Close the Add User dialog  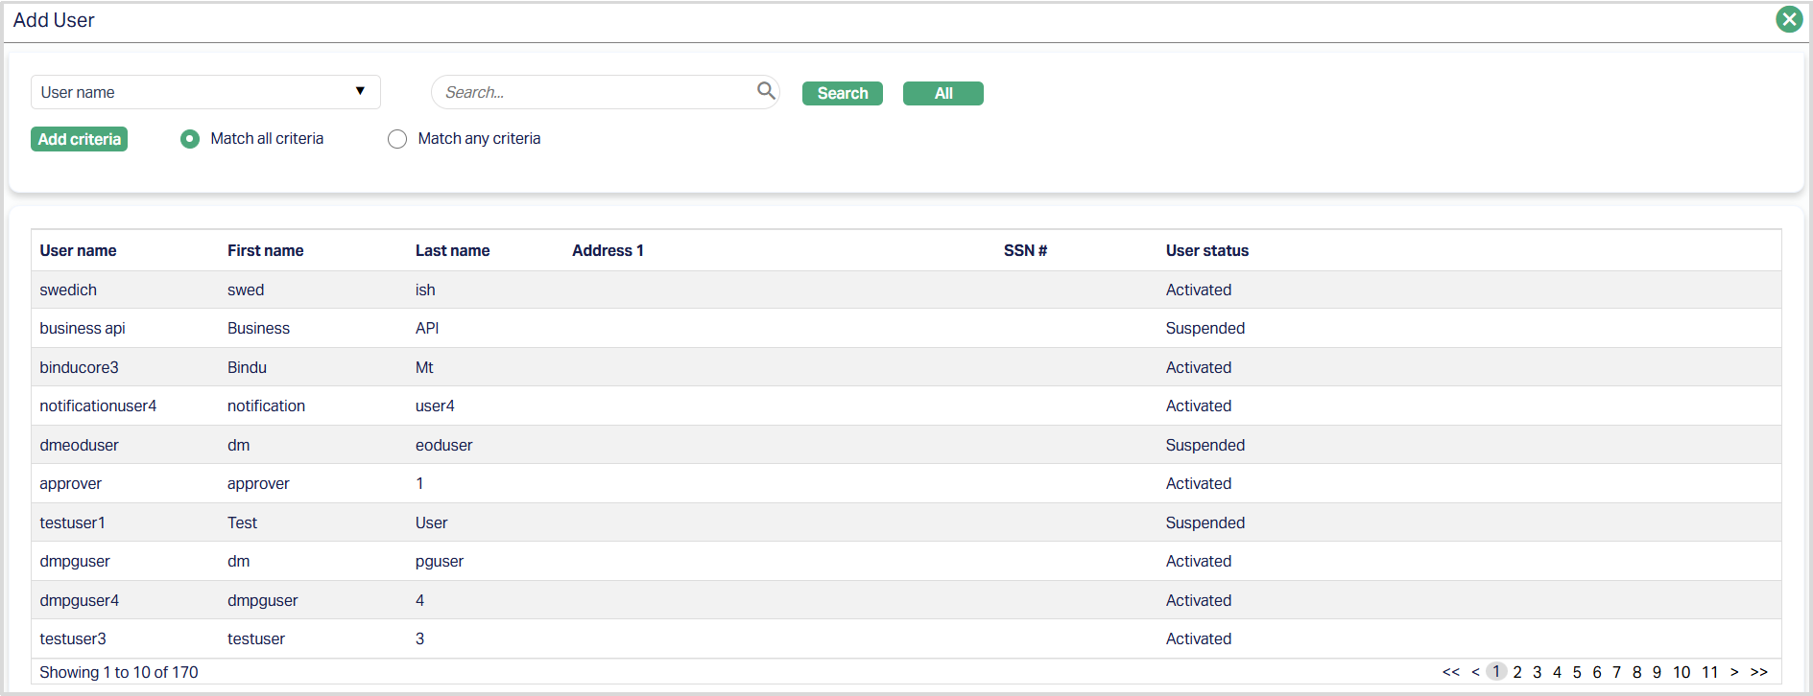click(1789, 19)
